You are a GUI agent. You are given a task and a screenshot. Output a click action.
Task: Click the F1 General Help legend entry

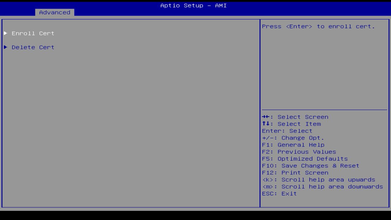tap(293, 145)
